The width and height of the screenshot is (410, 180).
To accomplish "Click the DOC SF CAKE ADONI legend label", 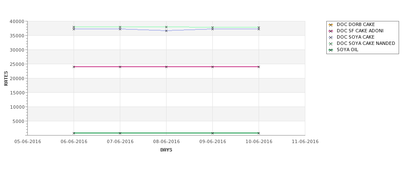I will pyautogui.click(x=360, y=31).
